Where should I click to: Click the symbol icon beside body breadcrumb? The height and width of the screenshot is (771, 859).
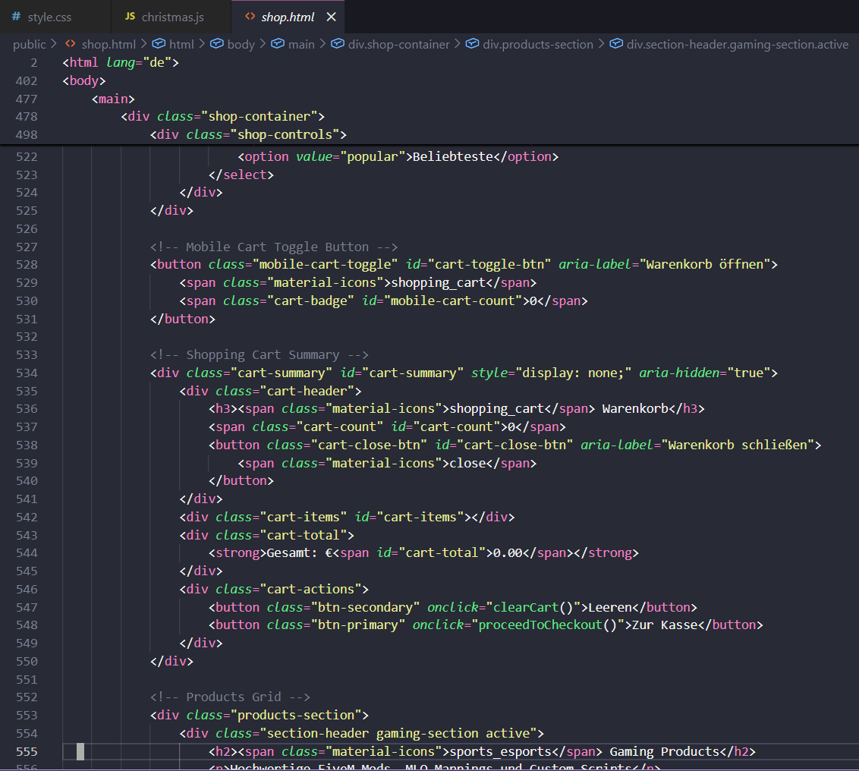(216, 44)
